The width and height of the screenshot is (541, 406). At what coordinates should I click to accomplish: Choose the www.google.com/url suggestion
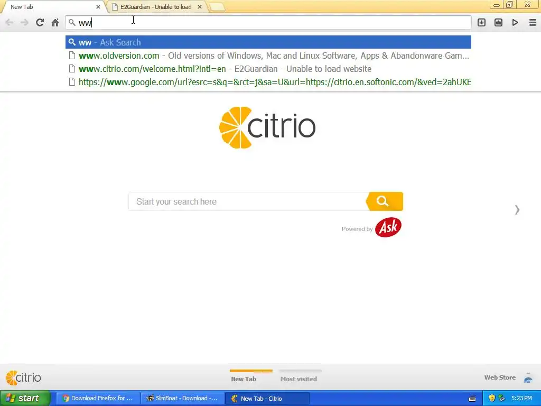[268, 82]
